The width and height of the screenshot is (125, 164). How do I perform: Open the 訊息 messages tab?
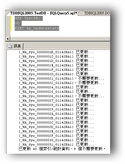pyautogui.click(x=14, y=46)
